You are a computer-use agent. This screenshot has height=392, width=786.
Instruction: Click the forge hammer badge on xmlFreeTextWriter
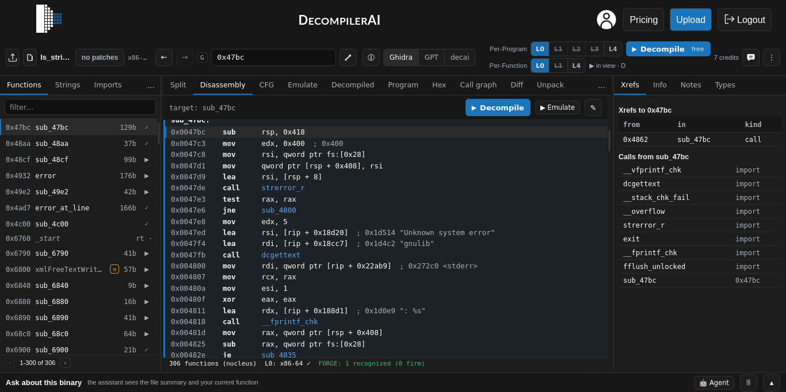tap(115, 269)
